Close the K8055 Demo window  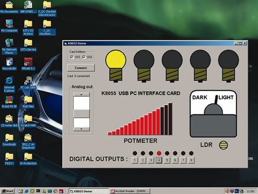tap(245, 43)
